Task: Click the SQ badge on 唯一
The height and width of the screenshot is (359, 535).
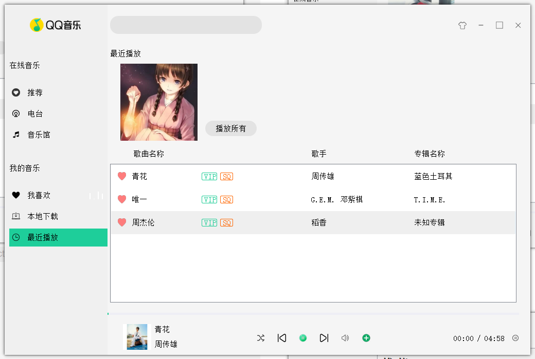Action: (226, 200)
